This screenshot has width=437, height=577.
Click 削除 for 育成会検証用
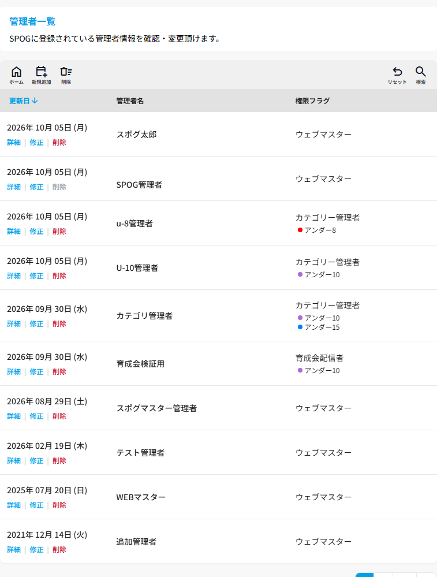(59, 372)
